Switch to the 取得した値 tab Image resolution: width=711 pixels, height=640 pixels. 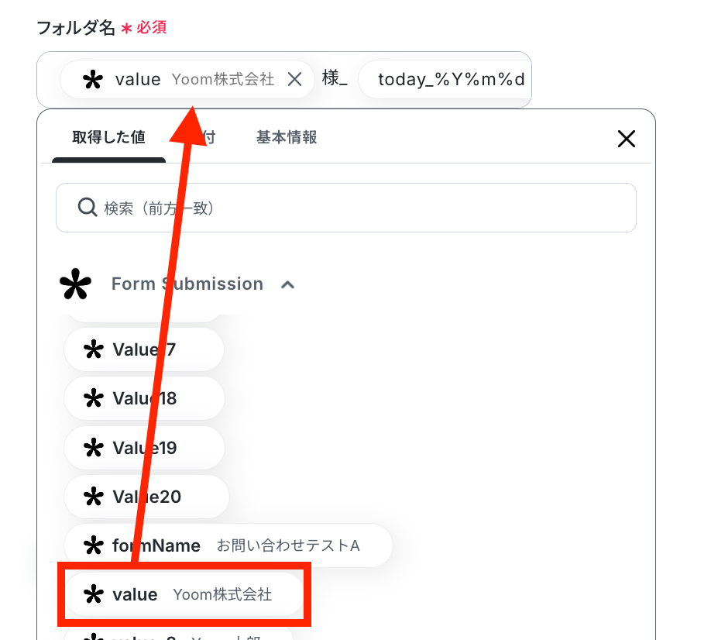point(109,137)
